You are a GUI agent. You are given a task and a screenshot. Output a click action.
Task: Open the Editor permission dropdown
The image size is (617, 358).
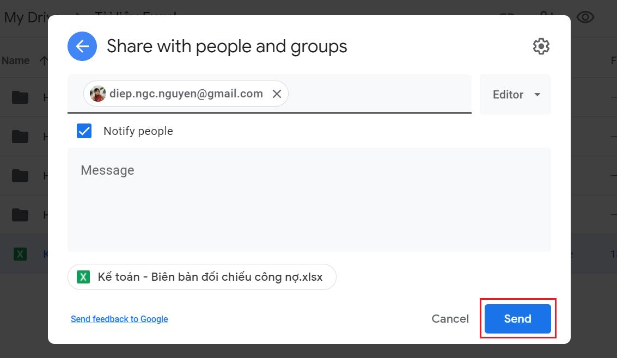pyautogui.click(x=514, y=94)
